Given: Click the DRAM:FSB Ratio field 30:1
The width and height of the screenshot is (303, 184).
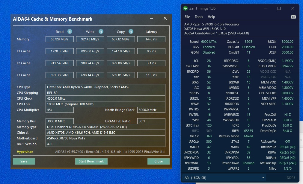Looking at the screenshot, I should 151,121.
